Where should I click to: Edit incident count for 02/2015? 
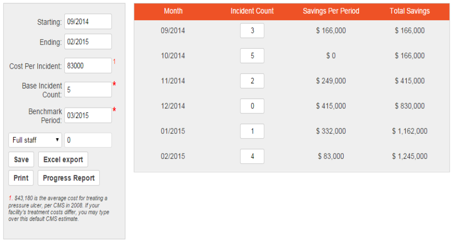pyautogui.click(x=252, y=156)
